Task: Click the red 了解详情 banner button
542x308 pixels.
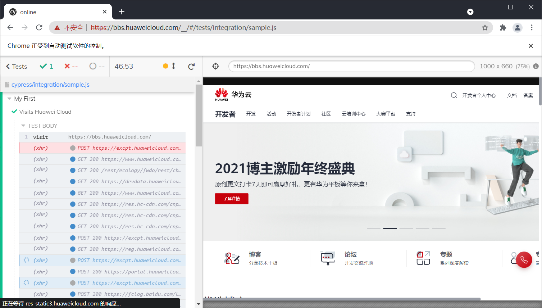Action: [232, 199]
